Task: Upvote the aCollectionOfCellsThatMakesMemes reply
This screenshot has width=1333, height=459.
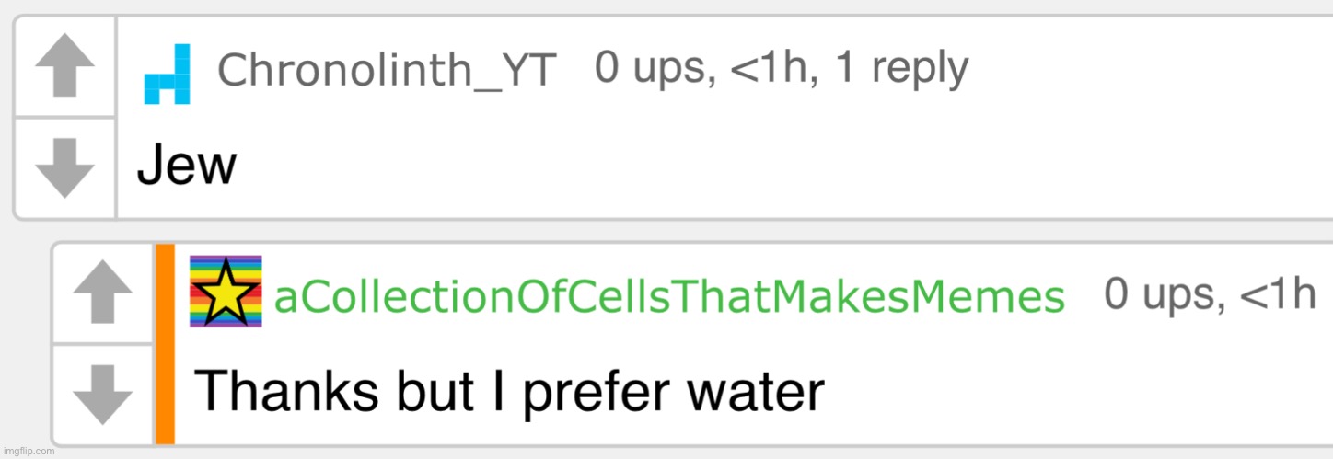Action: click(102, 293)
